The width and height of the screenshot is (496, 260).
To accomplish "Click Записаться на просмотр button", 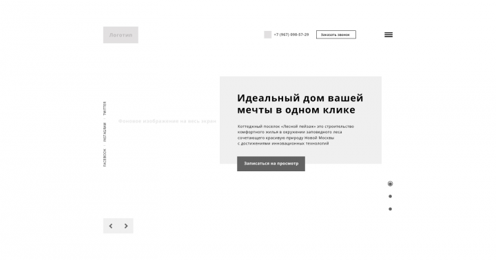I will (271, 164).
